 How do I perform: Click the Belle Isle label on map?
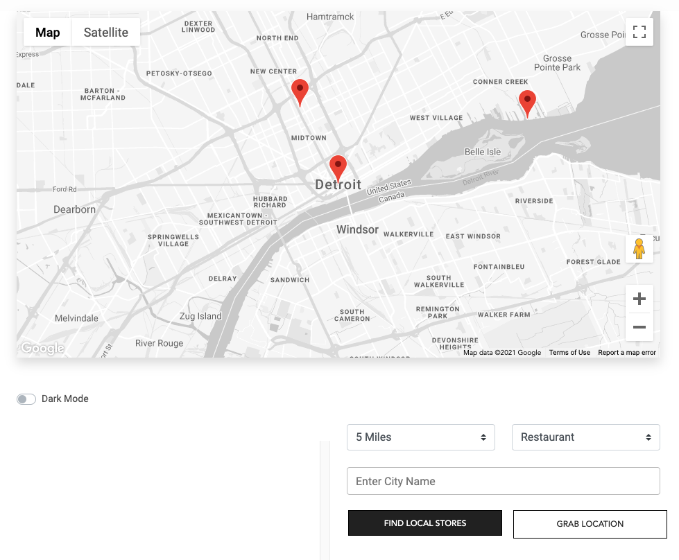[x=482, y=152]
